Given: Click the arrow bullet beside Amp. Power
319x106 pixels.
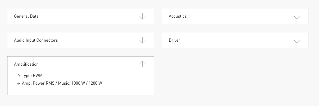Looking at the screenshot, I should pos(18,83).
